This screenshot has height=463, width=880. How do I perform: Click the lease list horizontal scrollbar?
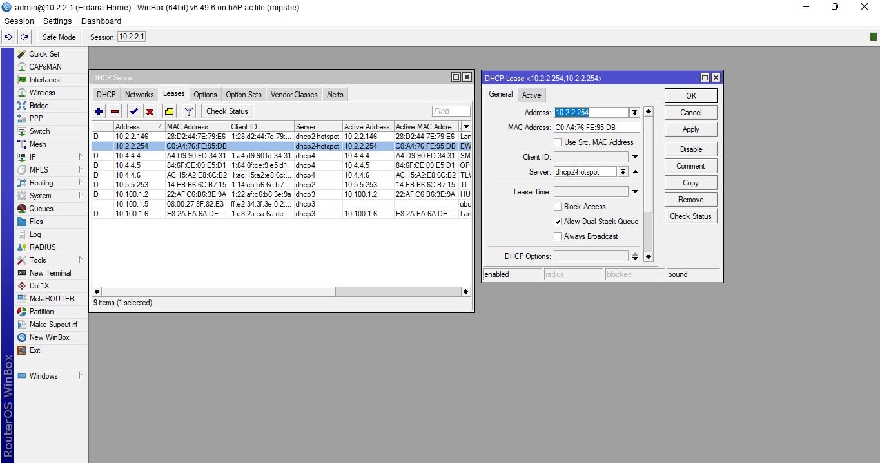tap(213, 292)
